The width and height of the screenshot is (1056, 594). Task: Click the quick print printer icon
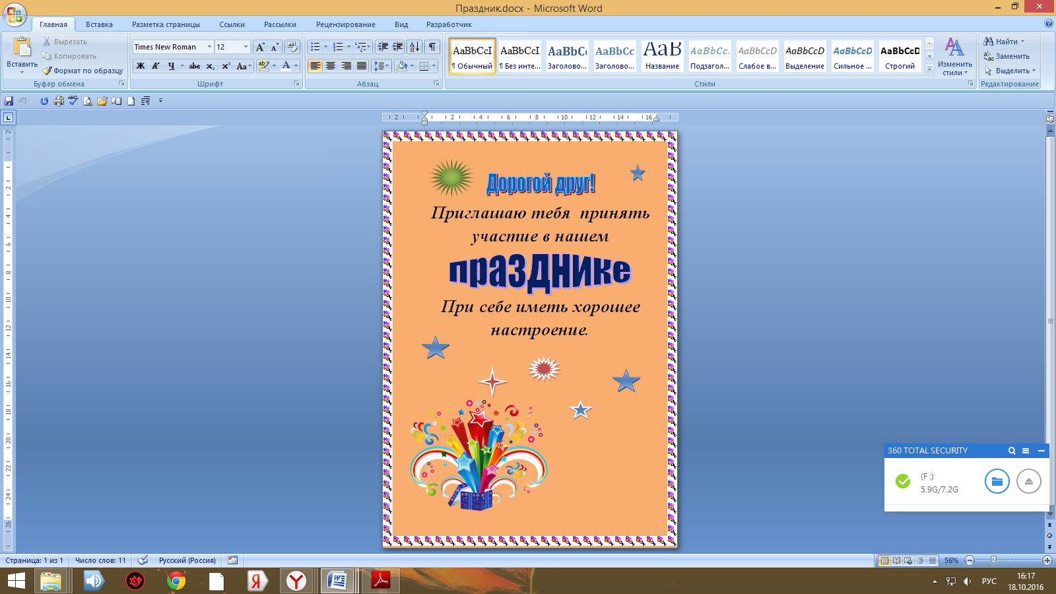pyautogui.click(x=59, y=101)
